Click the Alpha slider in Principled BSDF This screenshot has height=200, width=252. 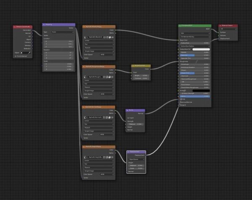tap(195, 96)
